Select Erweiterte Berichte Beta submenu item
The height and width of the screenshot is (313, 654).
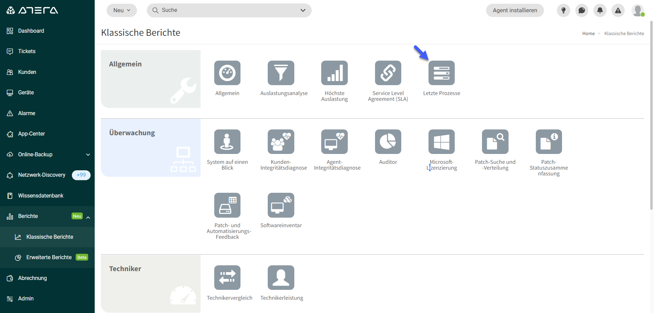click(x=47, y=257)
